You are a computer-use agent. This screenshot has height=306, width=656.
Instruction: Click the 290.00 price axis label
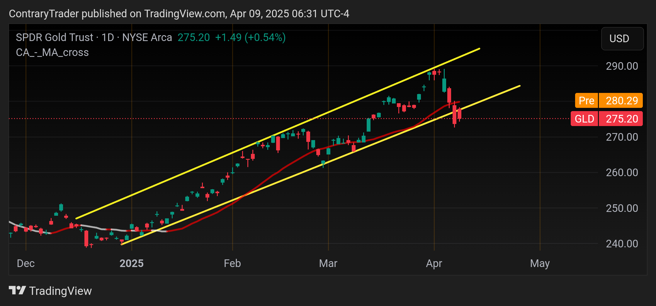click(622, 66)
